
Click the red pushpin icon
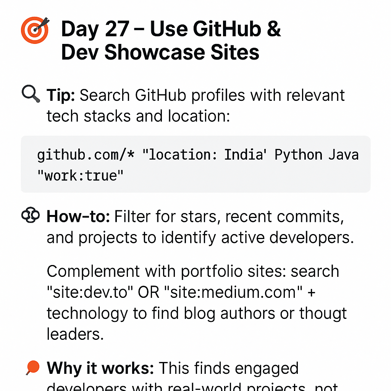[32, 368]
